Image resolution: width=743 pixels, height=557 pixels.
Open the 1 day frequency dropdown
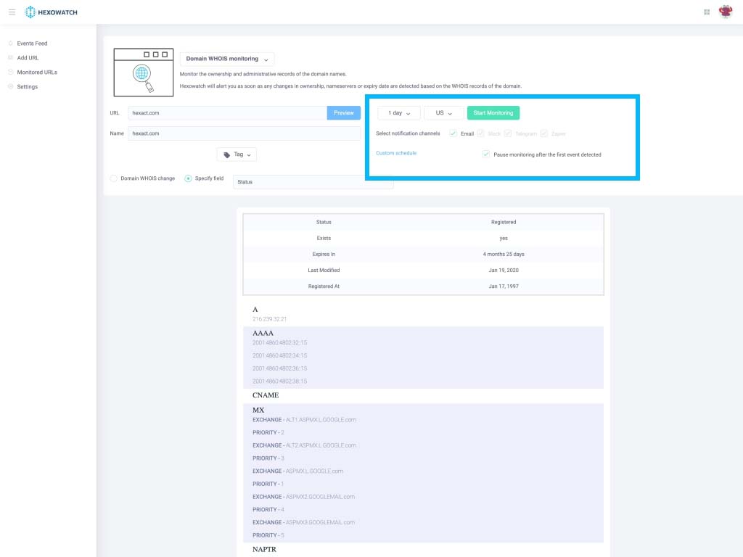pyautogui.click(x=399, y=112)
